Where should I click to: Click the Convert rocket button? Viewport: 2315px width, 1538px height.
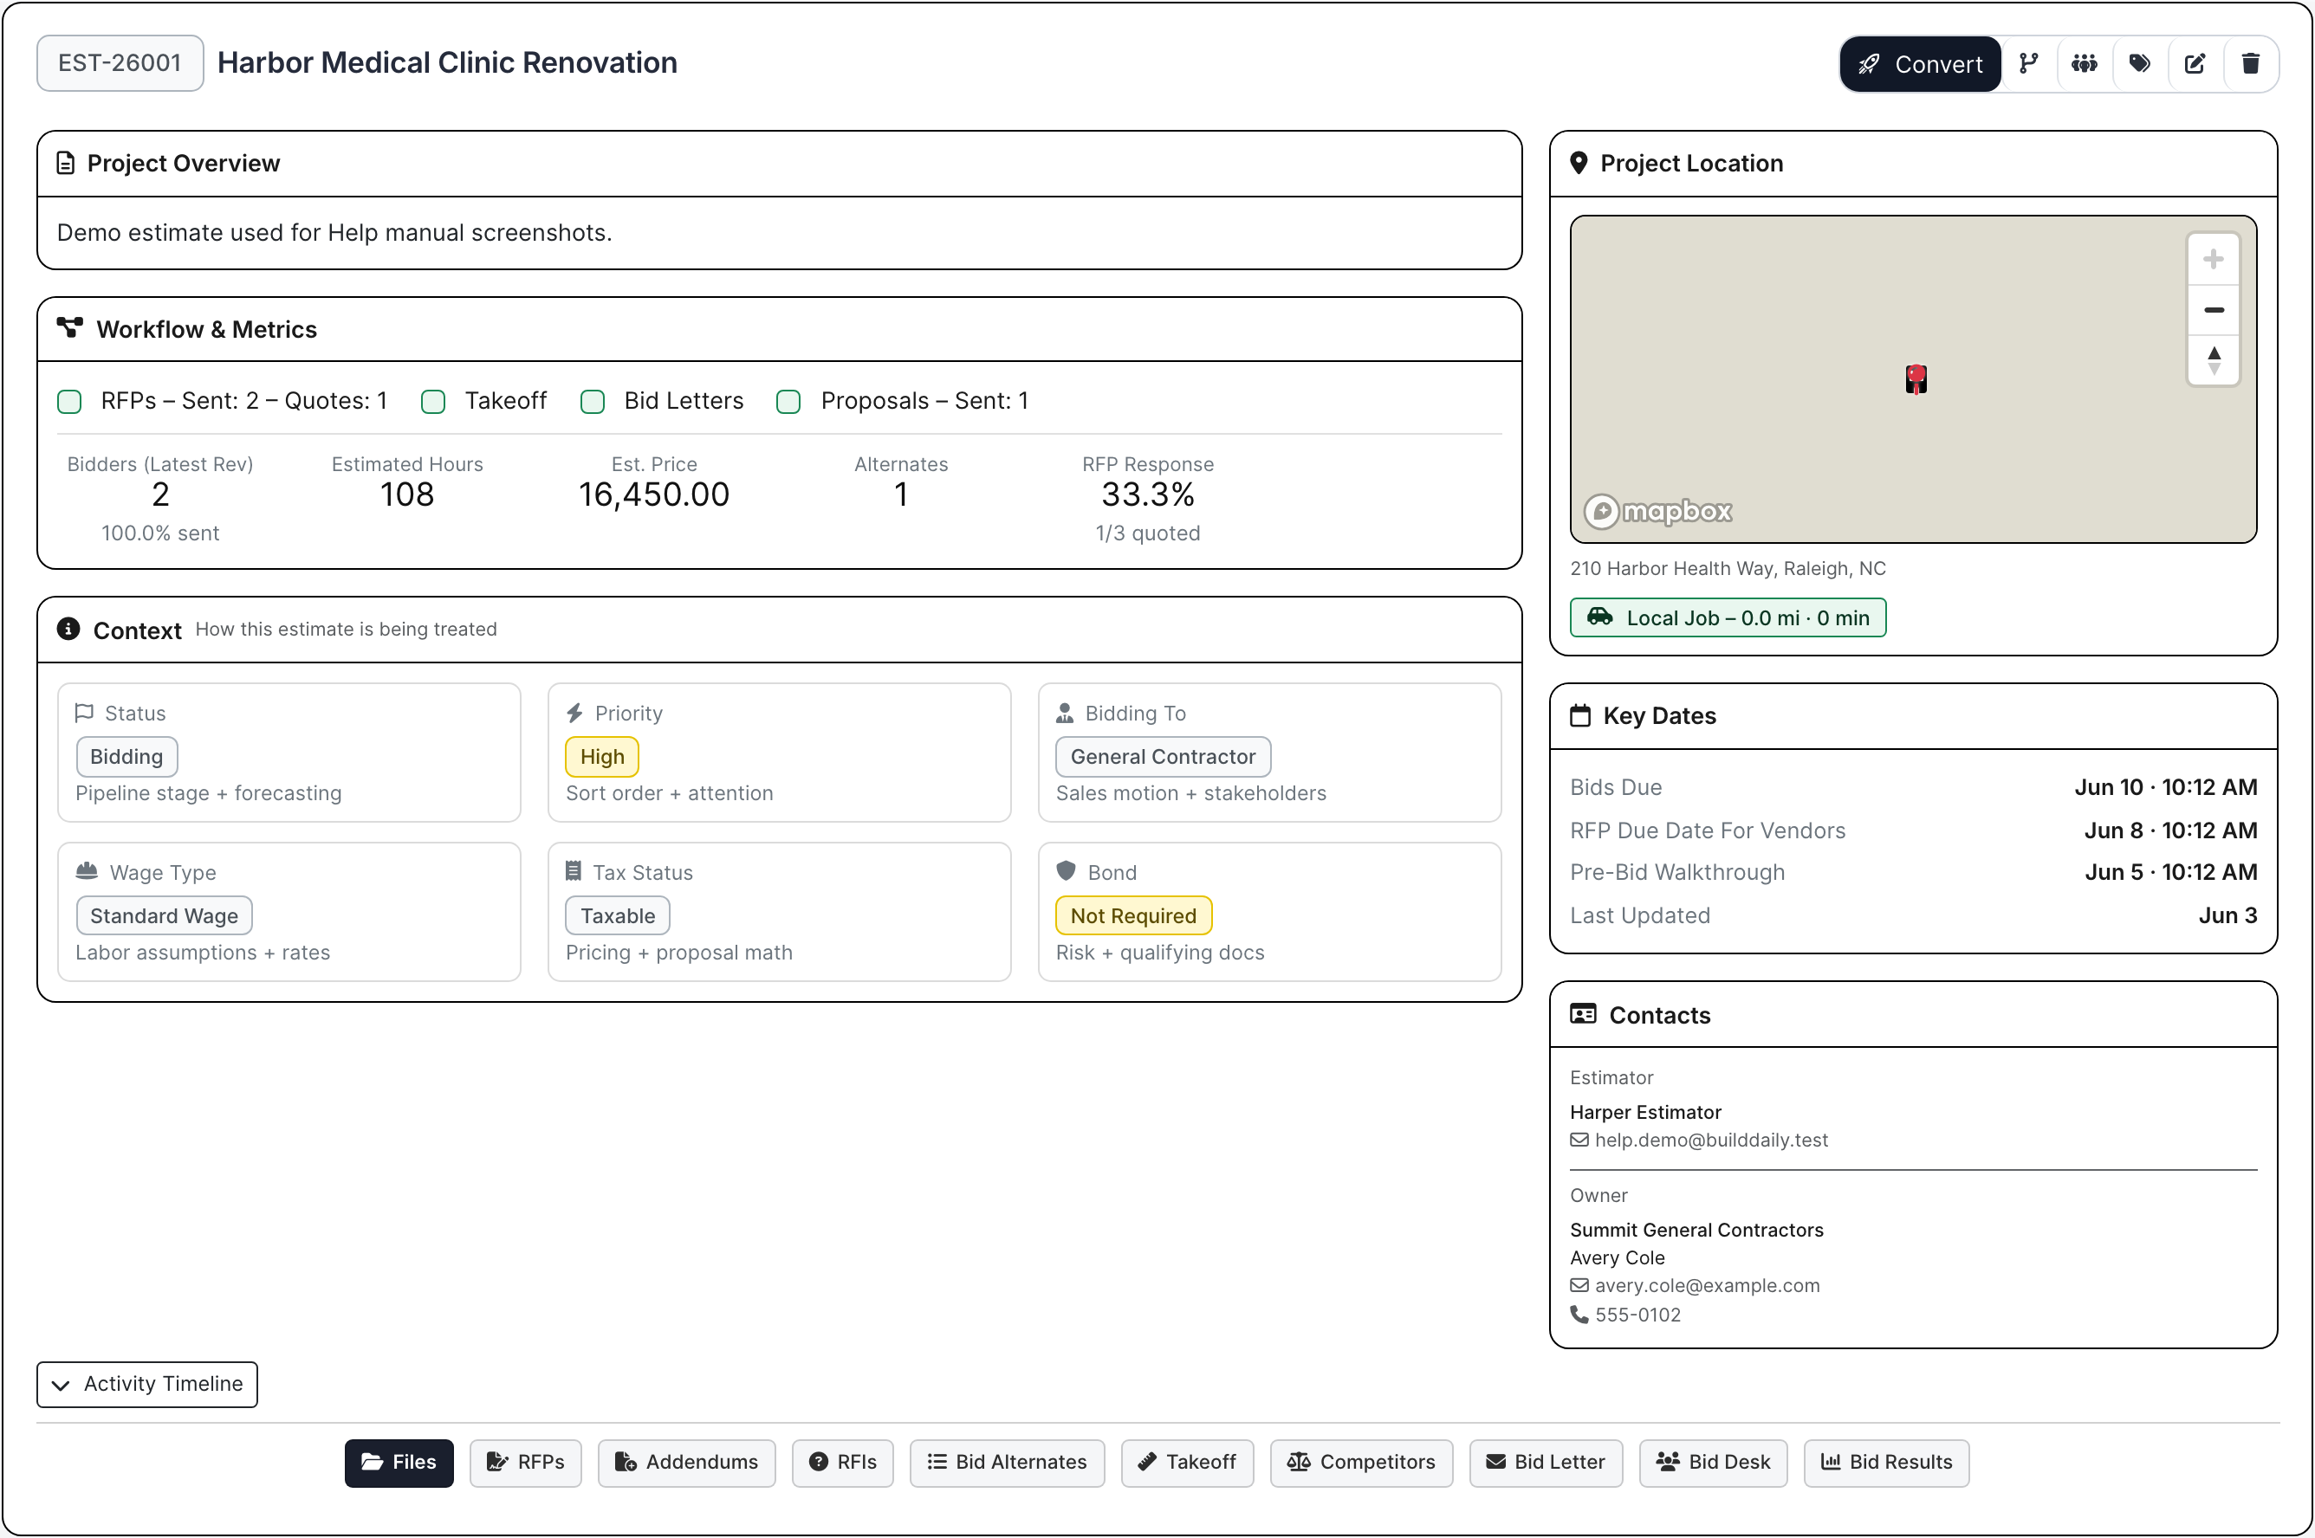pos(1920,64)
